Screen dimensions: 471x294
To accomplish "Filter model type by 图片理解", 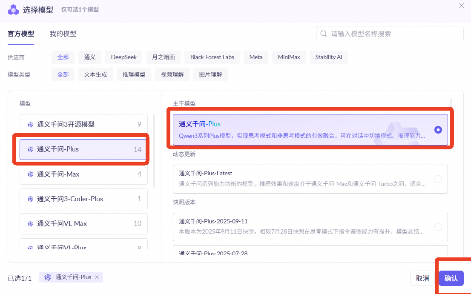I will (x=210, y=75).
